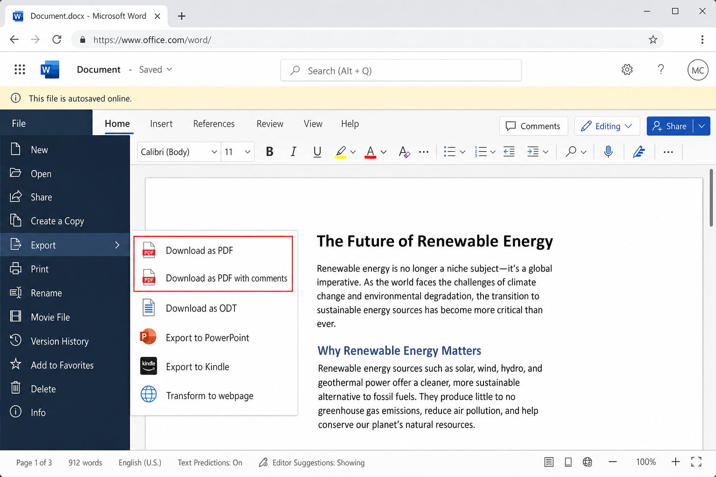The image size is (716, 477).
Task: Switch to the References tab
Action: click(214, 124)
